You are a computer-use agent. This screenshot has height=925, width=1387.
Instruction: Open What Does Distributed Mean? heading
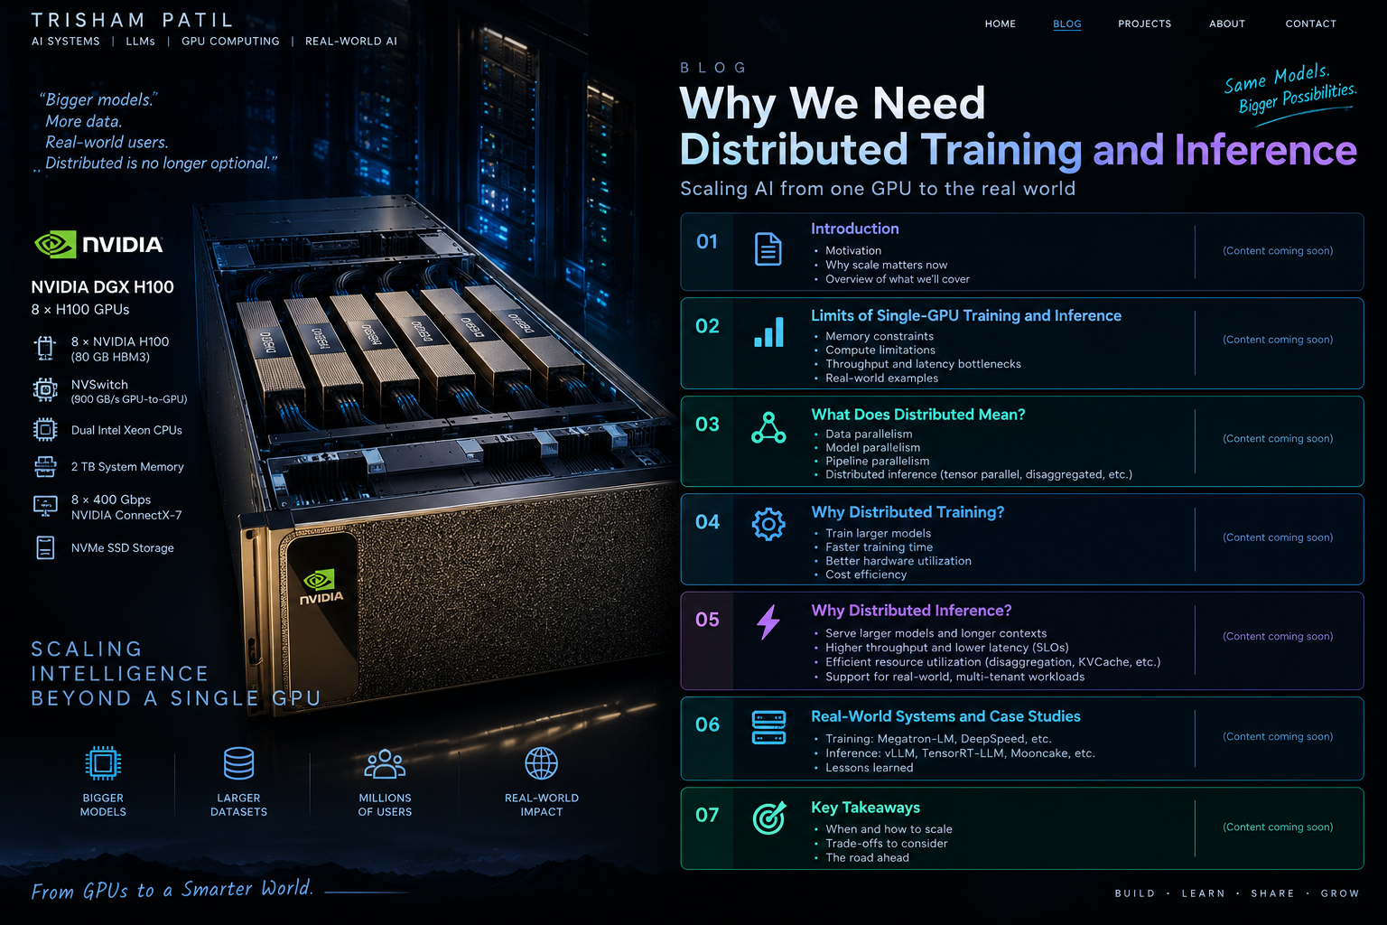coord(917,415)
